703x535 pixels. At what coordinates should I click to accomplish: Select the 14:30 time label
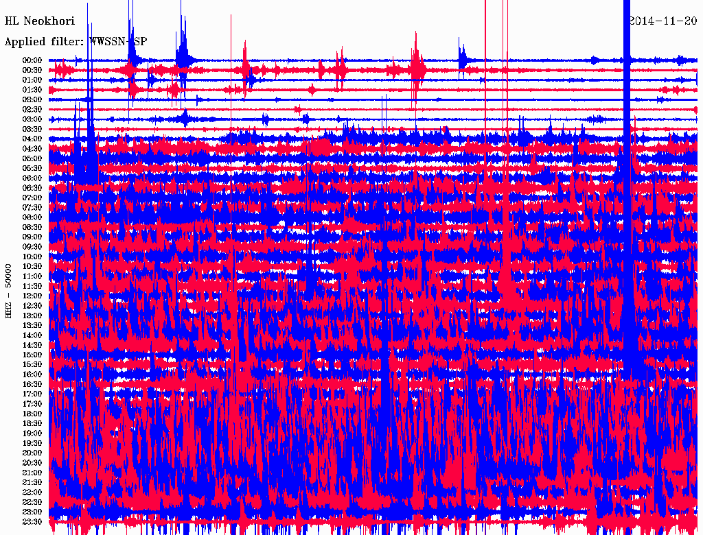tap(32, 345)
